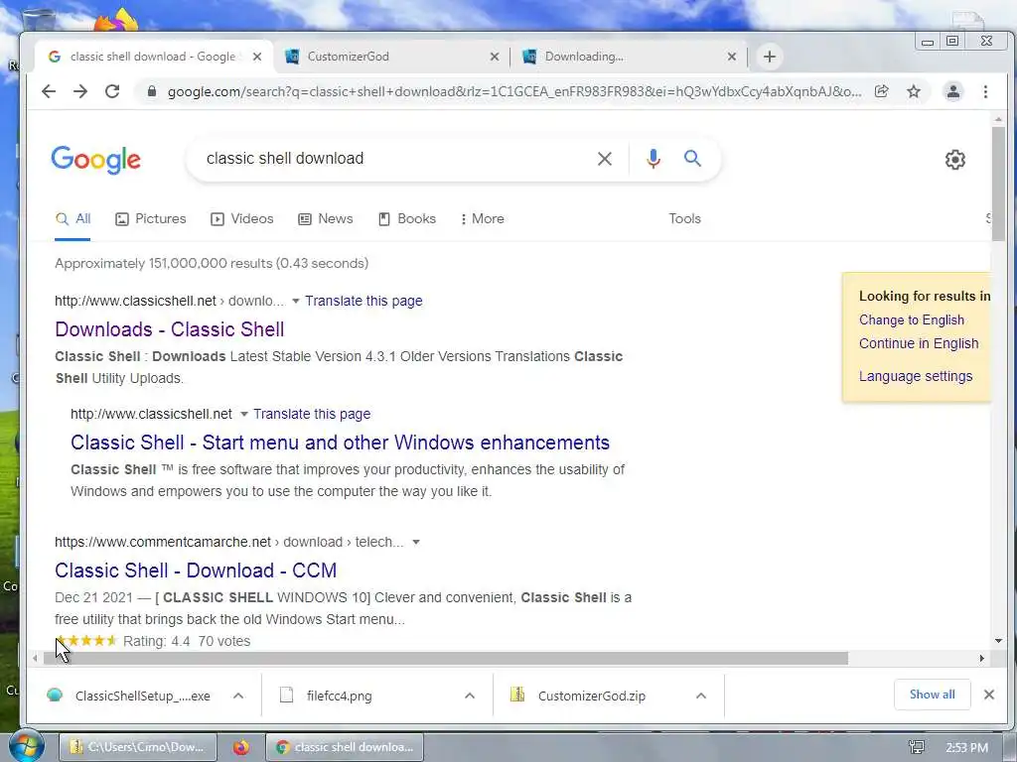The height and width of the screenshot is (762, 1017).
Task: Bookmark this page with the star icon
Action: pyautogui.click(x=914, y=91)
